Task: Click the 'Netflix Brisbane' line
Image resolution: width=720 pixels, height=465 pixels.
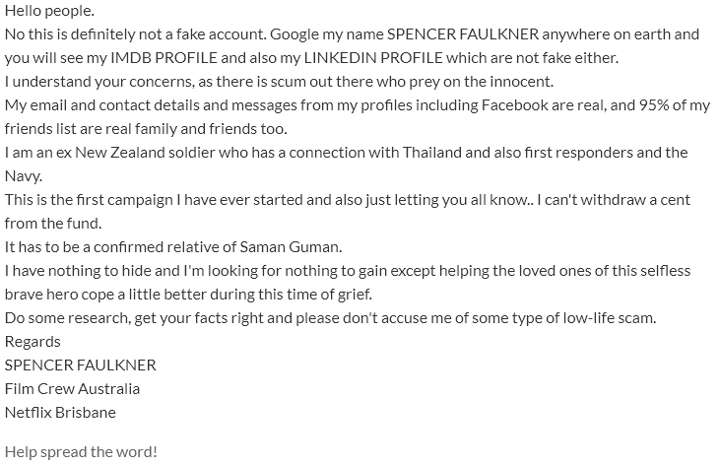Action: (x=60, y=412)
